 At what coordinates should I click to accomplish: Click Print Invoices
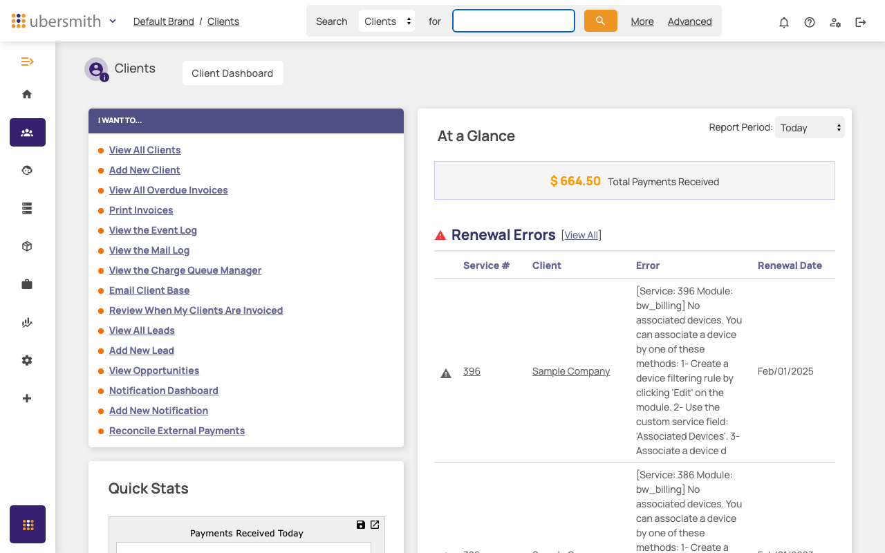pos(141,210)
